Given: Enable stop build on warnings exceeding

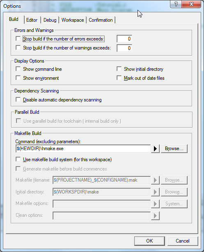Looking at the screenshot, I should [x=18, y=48].
